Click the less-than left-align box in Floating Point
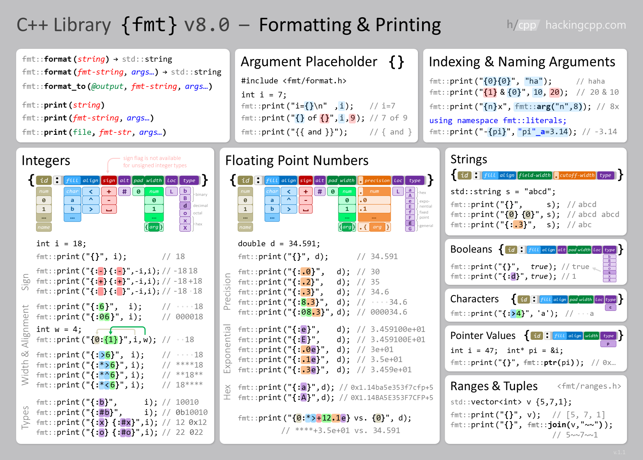Image resolution: width=643 pixels, height=460 pixels. coord(288,192)
